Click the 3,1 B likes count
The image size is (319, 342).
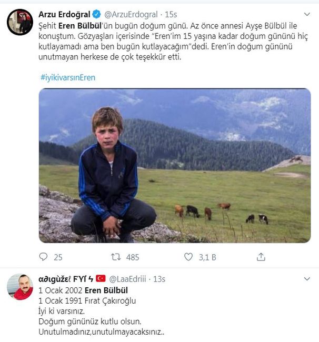(206, 257)
